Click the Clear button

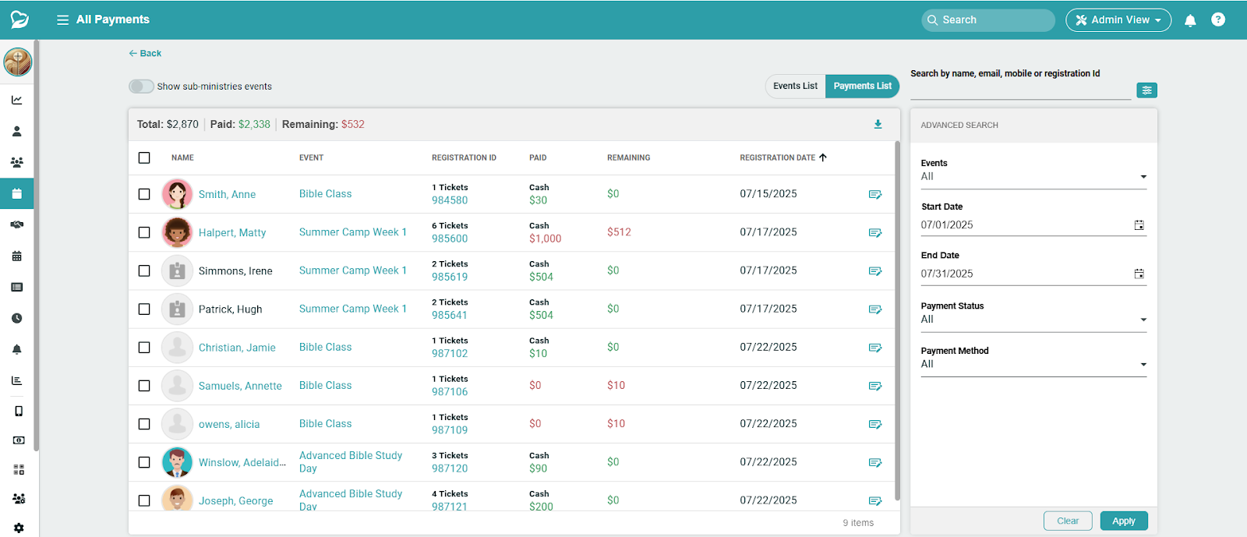click(1068, 521)
